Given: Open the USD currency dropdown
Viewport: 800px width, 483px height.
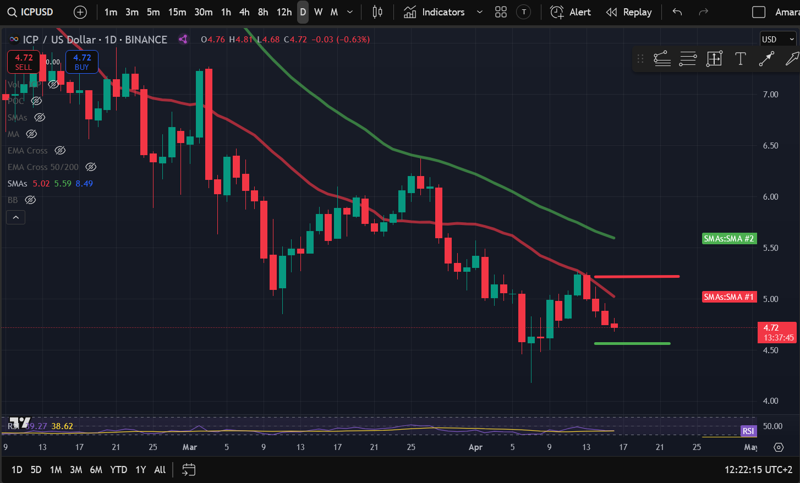Looking at the screenshot, I should (778, 40).
